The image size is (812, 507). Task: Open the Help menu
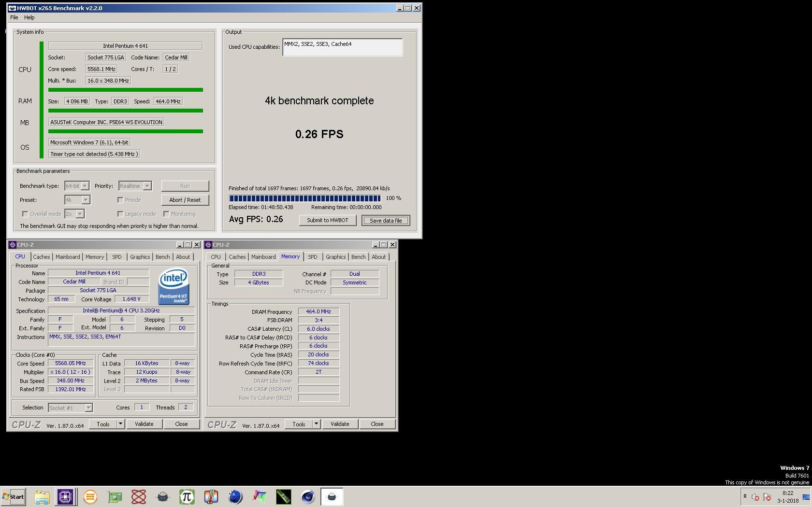coord(29,17)
